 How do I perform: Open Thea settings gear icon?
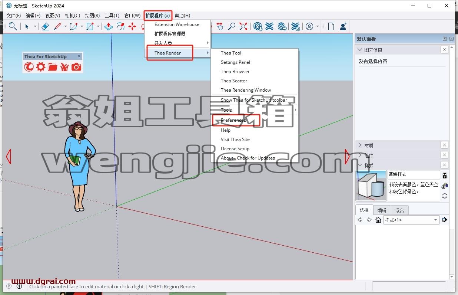tap(41, 67)
